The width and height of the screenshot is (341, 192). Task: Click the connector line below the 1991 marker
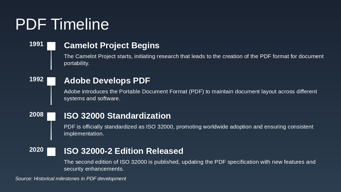[51, 60]
